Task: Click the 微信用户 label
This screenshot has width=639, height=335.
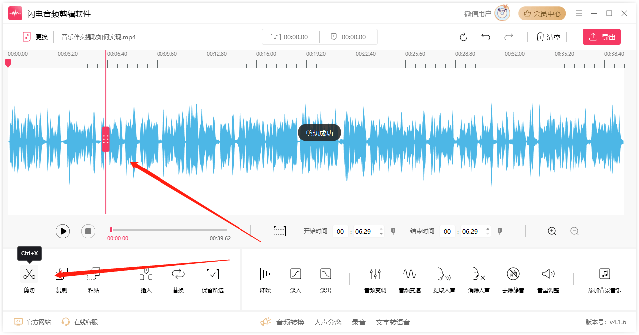Action: coord(478,14)
